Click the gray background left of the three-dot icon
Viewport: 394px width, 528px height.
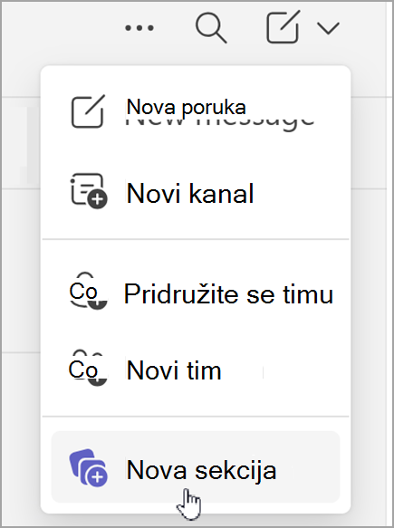coord(61,28)
